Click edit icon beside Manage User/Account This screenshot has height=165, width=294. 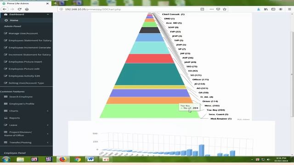click(6, 33)
